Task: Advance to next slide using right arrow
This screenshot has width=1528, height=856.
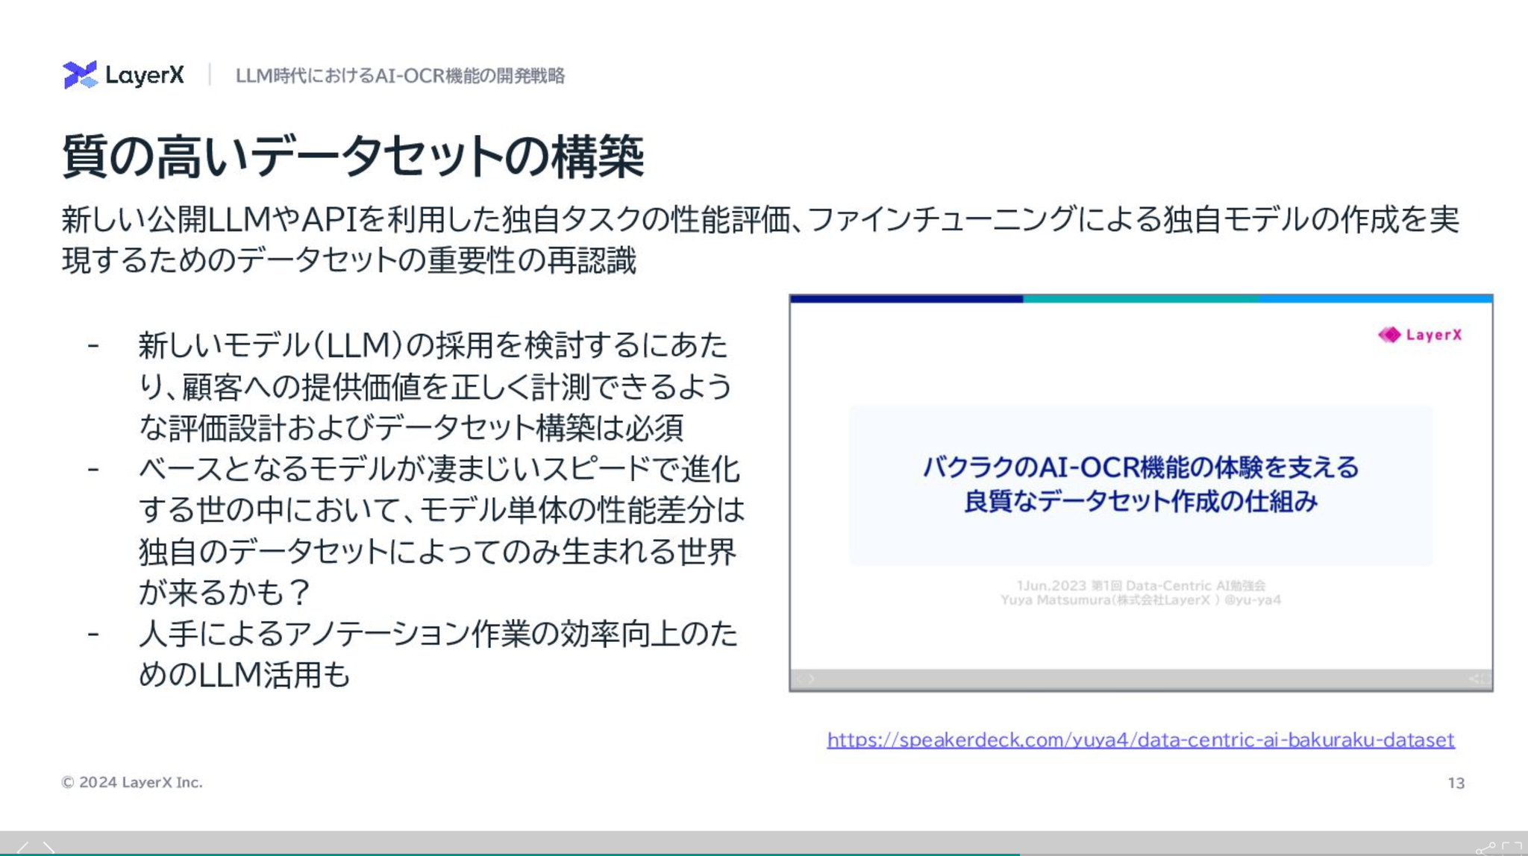Action: (x=49, y=848)
